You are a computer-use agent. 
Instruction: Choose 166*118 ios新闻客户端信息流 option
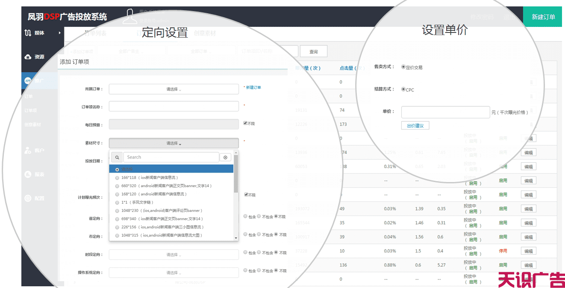(x=171, y=177)
